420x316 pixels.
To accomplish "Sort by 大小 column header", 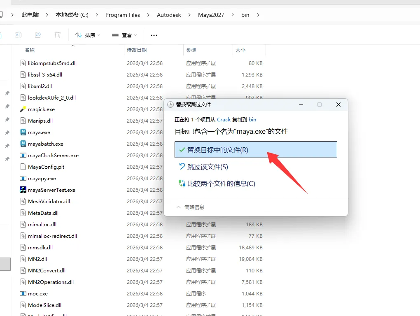I will 240,50.
